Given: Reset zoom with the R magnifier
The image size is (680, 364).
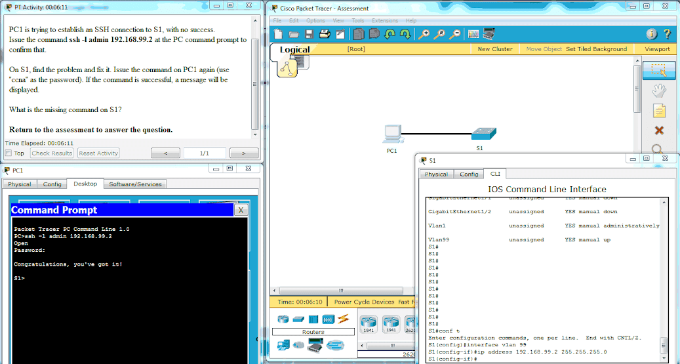Looking at the screenshot, I should [x=439, y=34].
